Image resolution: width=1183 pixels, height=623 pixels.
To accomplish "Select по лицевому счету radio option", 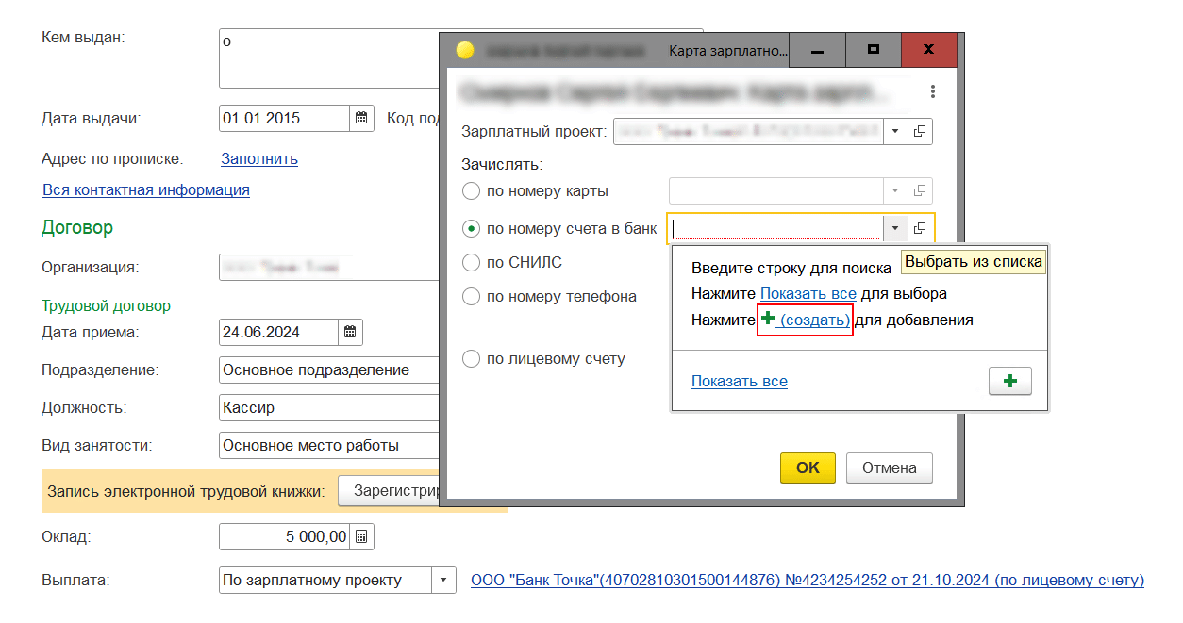I will [x=472, y=359].
